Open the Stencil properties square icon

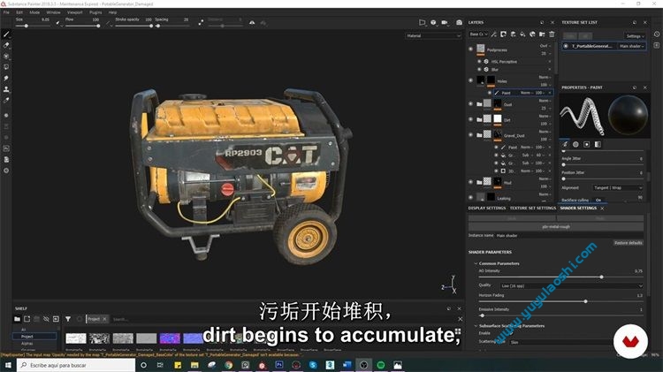coord(586,144)
